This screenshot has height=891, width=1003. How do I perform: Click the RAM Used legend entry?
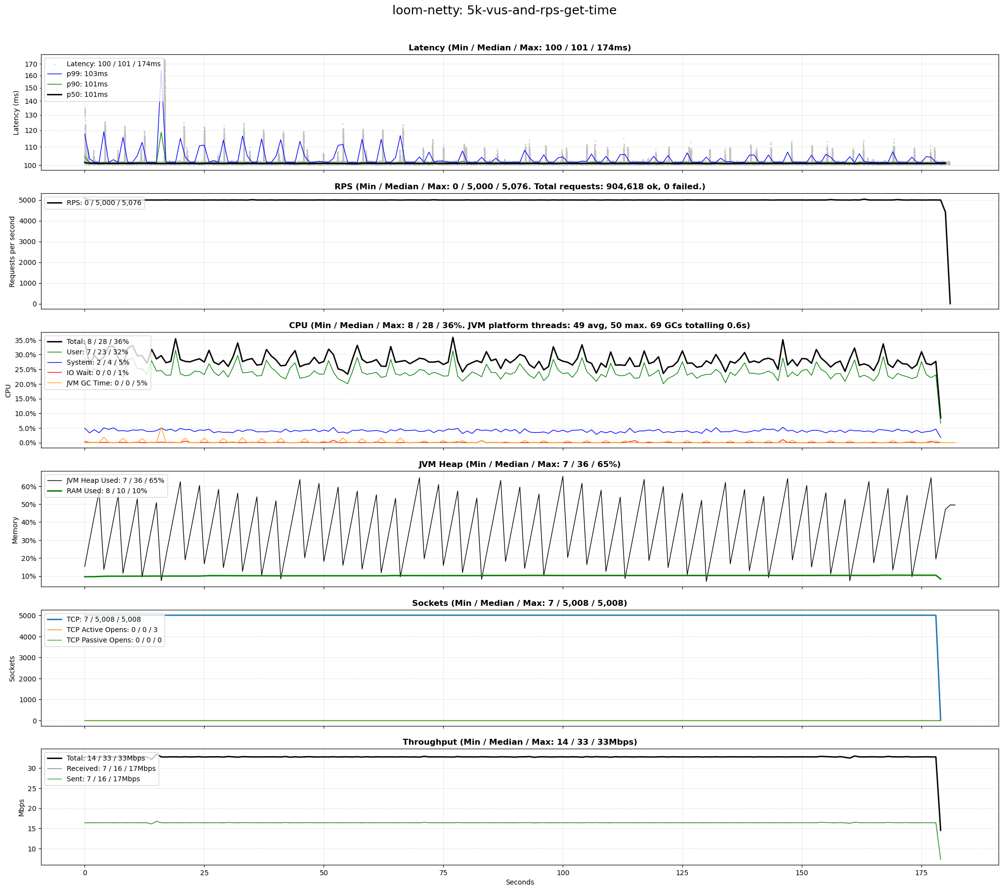(x=107, y=491)
